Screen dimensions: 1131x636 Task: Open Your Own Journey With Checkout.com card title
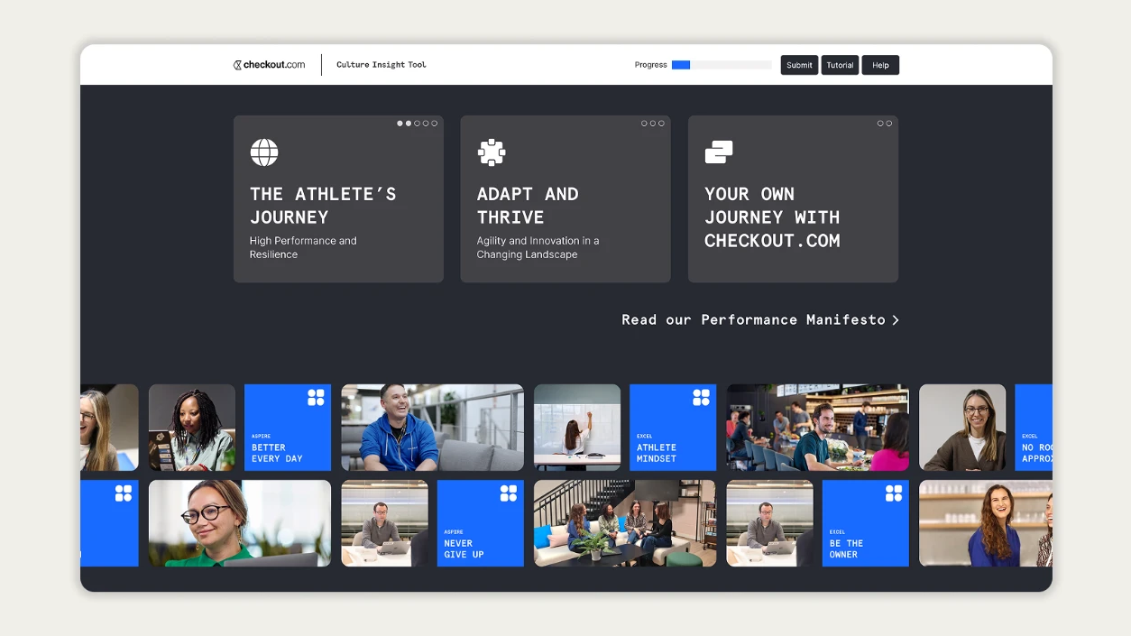coord(772,217)
